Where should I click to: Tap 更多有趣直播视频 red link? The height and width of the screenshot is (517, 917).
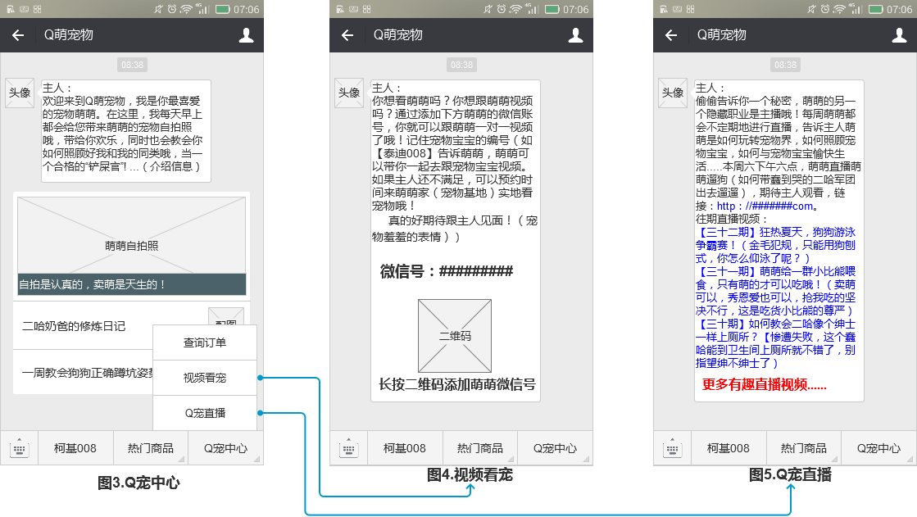pos(765,384)
